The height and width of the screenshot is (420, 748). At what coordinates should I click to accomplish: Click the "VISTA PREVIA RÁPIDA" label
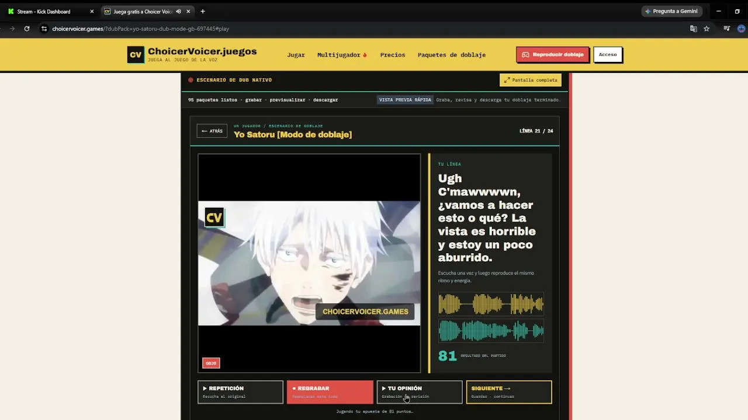point(405,100)
